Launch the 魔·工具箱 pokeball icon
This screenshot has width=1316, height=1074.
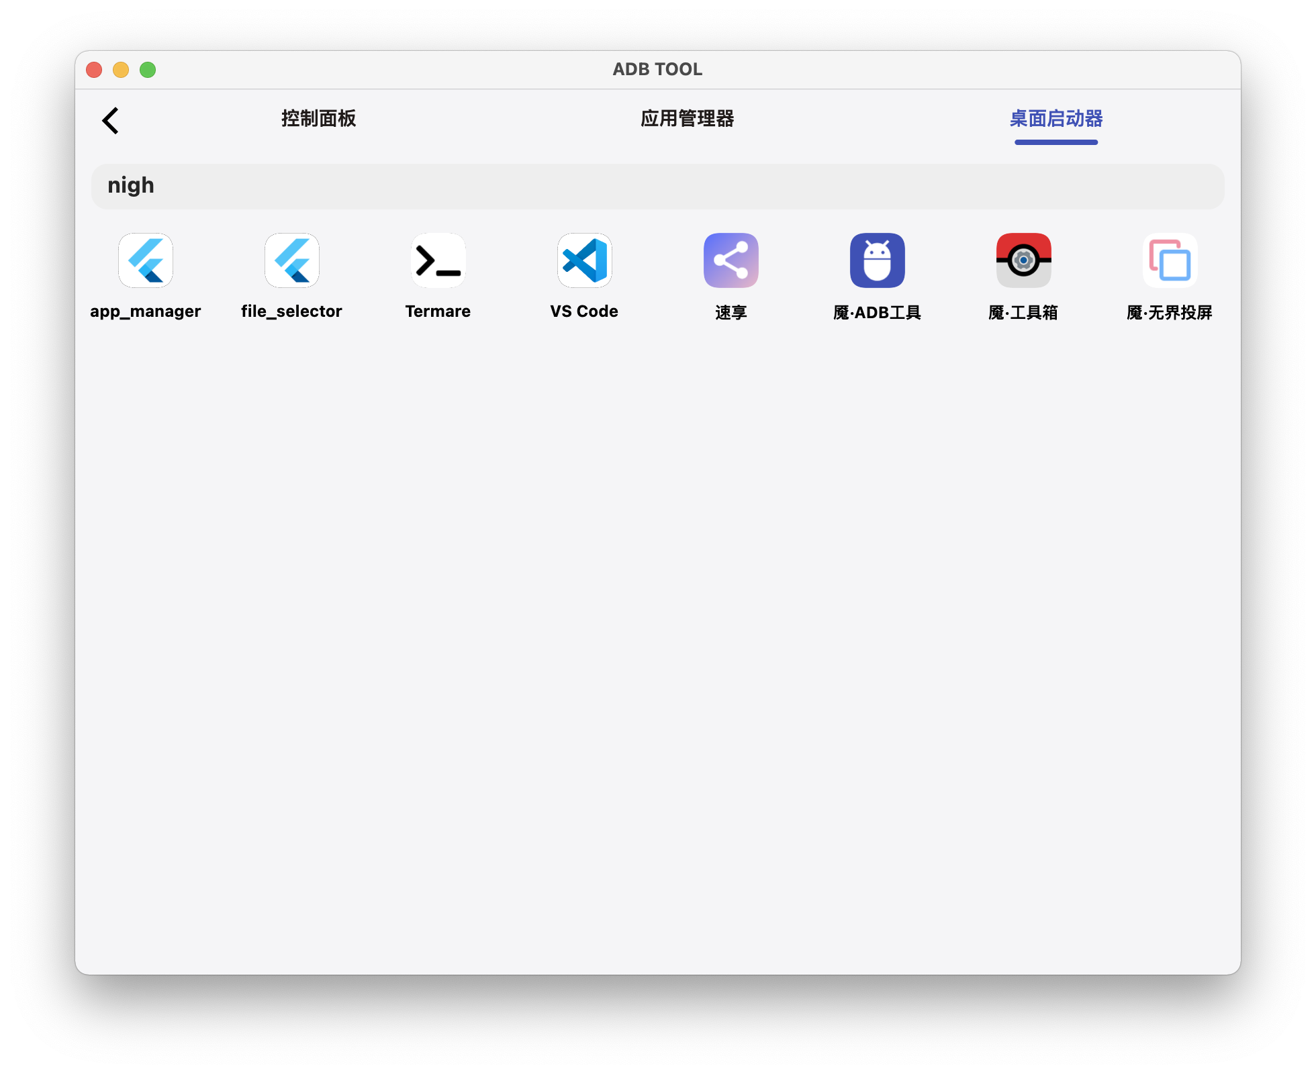(x=1023, y=260)
